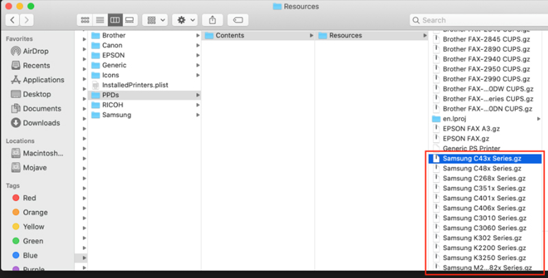Select the RICOH folder
548x278 pixels.
(x=145, y=105)
